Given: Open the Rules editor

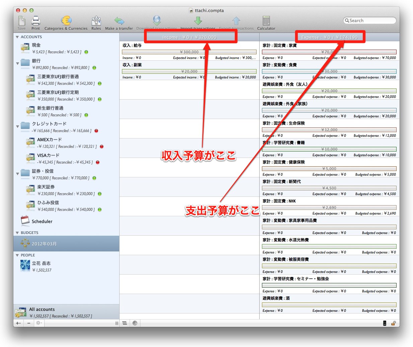Looking at the screenshot, I should tap(96, 21).
